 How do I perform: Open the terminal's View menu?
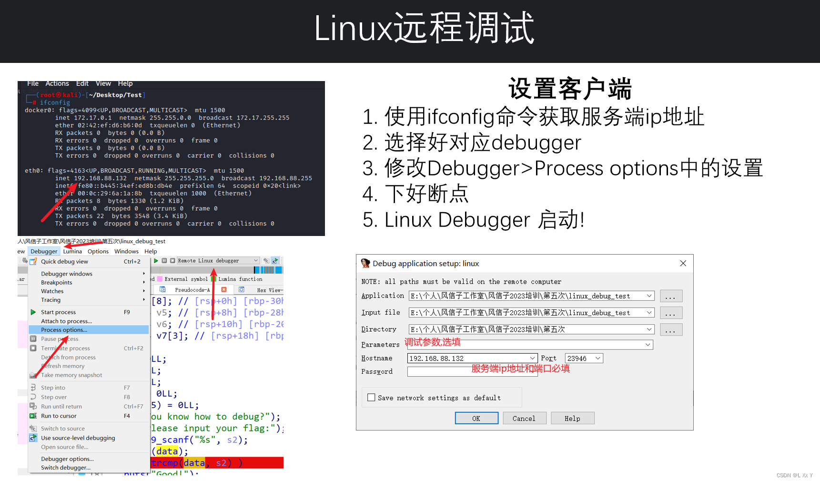point(103,83)
